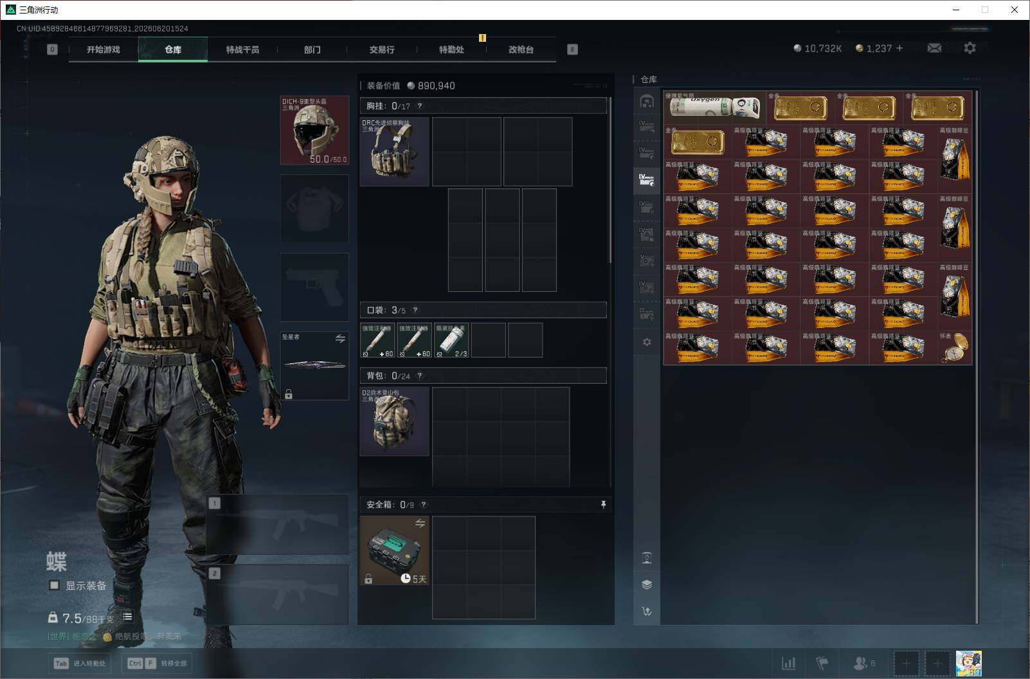Click the DICH-9 heavy helmet slot
Image resolution: width=1030 pixels, height=679 pixels.
(x=314, y=130)
